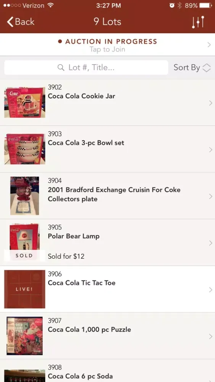Open the Sort By selector
Screen dimensions: 215x382
[x=192, y=68]
